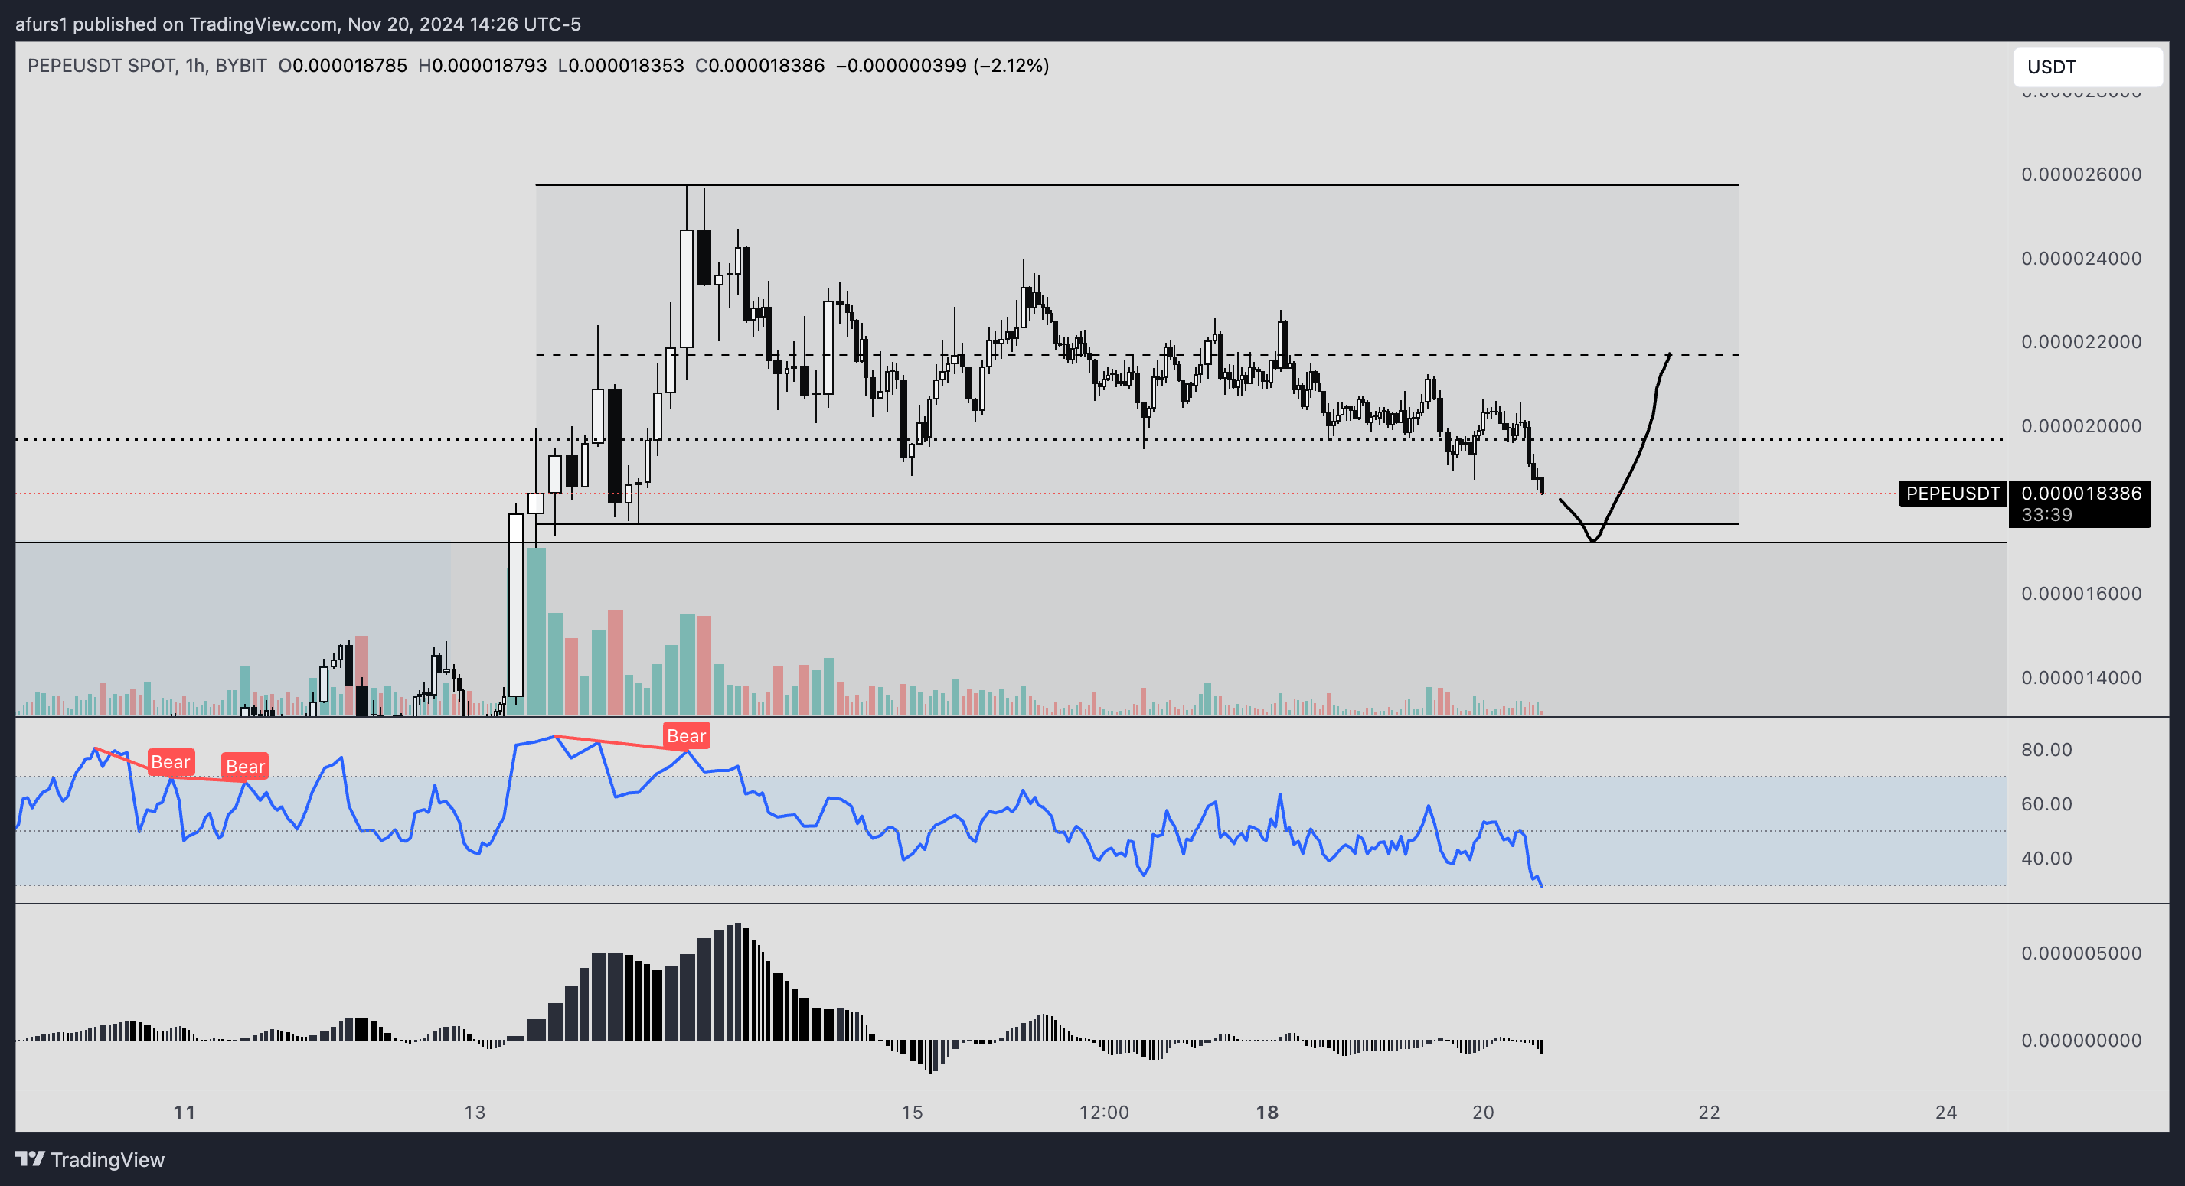Click the second Bear label on RSI
This screenshot has width=2185, height=1186.
coord(245,767)
